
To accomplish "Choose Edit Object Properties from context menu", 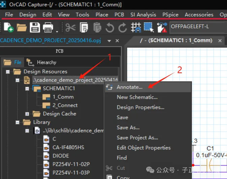I will [148, 148].
